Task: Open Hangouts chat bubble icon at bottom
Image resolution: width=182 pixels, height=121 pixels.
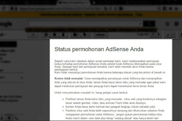Action: (9, 118)
